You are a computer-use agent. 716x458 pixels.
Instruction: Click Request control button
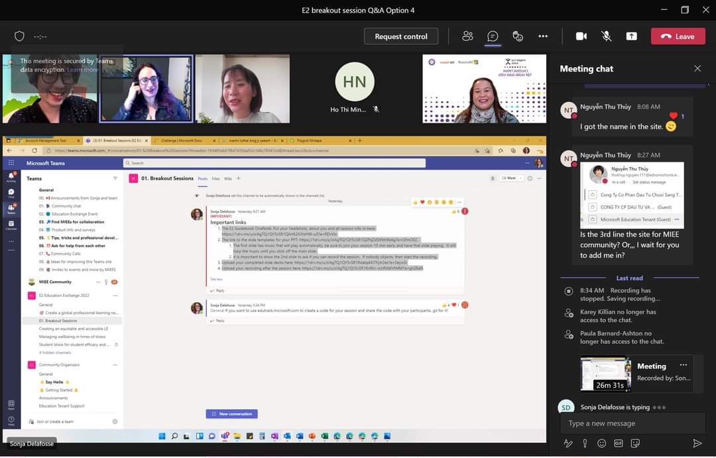coord(401,36)
